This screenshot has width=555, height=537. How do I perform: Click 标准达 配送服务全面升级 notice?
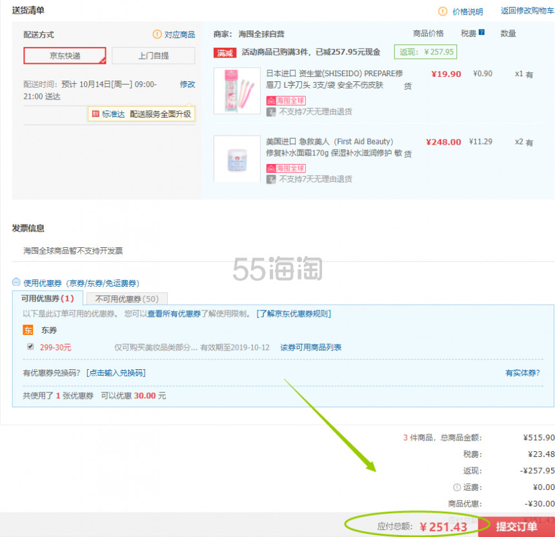tap(141, 114)
